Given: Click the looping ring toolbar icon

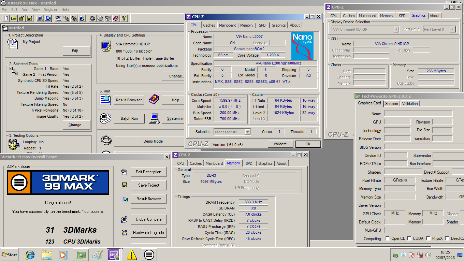Looking at the screenshot, I should (92, 18).
